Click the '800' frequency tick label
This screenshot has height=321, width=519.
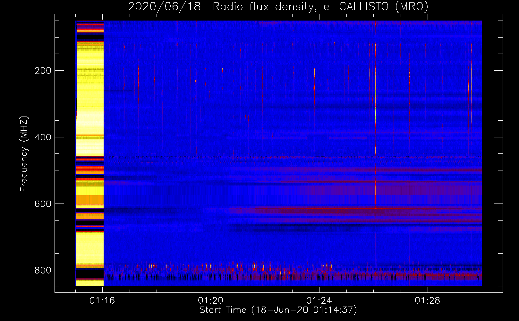43,270
